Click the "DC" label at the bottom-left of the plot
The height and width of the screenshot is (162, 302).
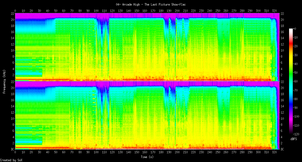pyautogui.click(x=12, y=149)
